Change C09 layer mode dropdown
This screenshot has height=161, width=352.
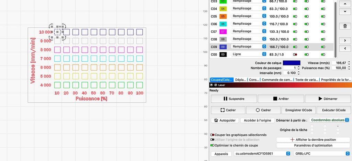pyautogui.click(x=249, y=47)
